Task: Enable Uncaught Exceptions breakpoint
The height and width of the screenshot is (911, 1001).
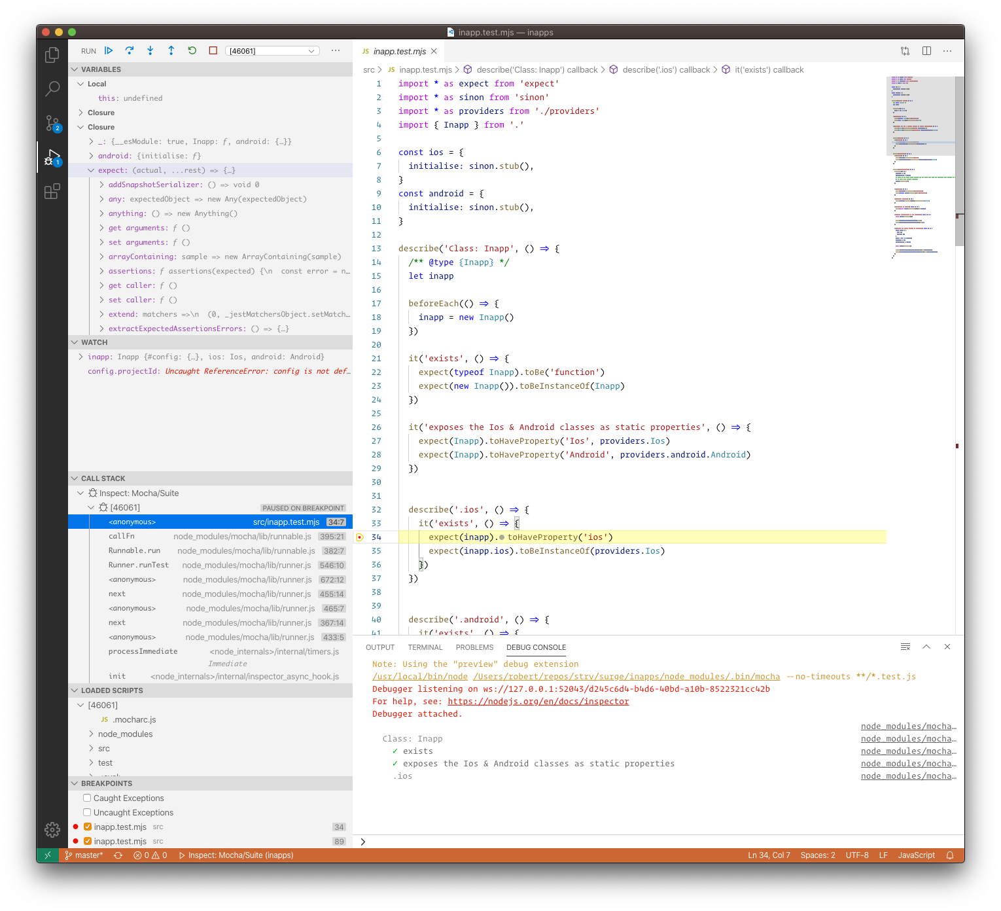Action: coord(87,812)
